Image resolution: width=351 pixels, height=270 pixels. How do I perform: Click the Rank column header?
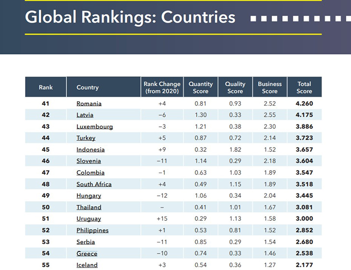coord(46,87)
